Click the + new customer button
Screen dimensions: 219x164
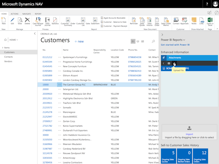point(79,42)
